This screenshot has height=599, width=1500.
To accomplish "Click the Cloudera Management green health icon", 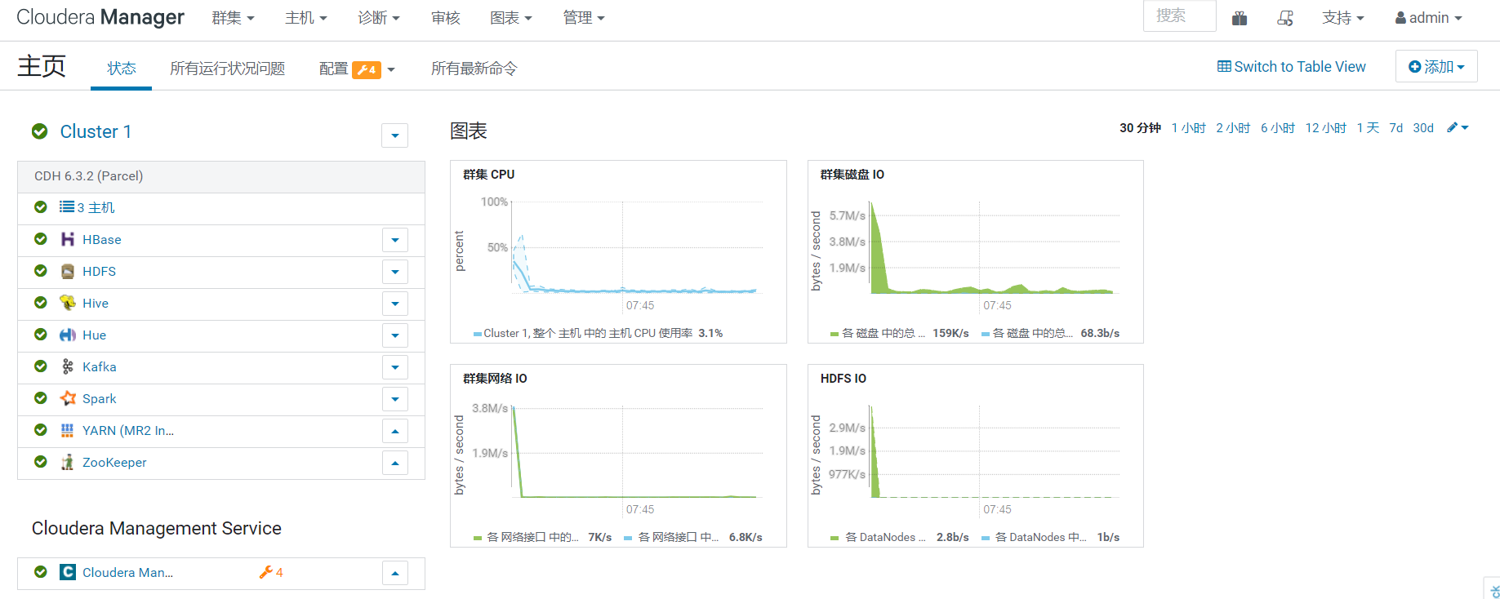I will click(x=41, y=572).
